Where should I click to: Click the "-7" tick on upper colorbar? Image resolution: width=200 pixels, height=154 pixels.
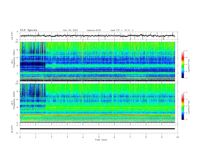pyautogui.click(x=186, y=78)
